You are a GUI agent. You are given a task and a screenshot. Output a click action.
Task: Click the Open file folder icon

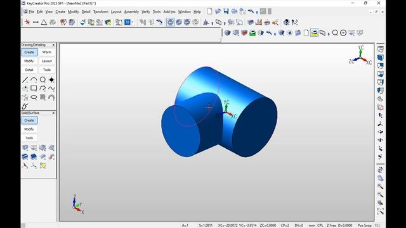[218, 11]
